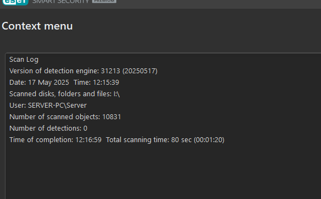Click empty area inside scan log panel
Screen dimensions: 321x199
coord(164,171)
